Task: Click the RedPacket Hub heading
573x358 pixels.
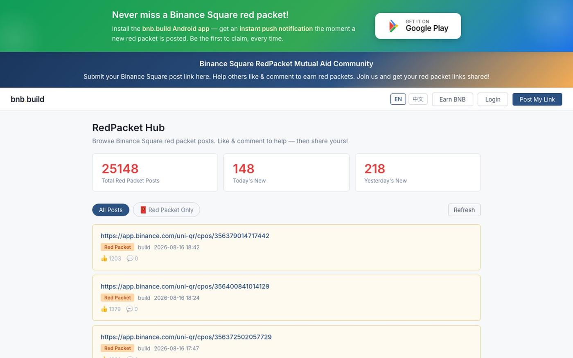Action: coord(129,128)
